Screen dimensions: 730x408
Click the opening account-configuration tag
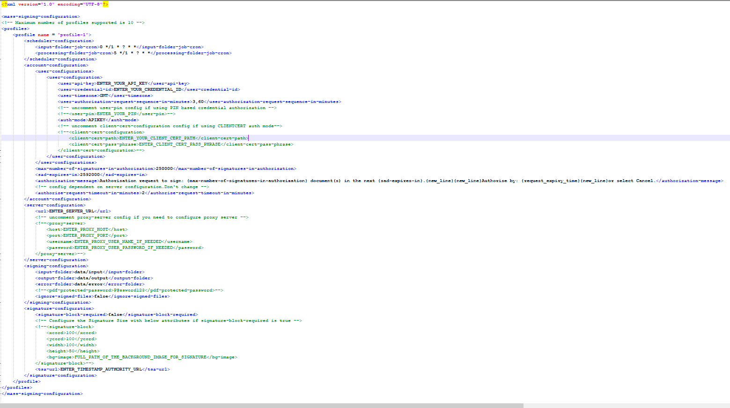coord(56,65)
